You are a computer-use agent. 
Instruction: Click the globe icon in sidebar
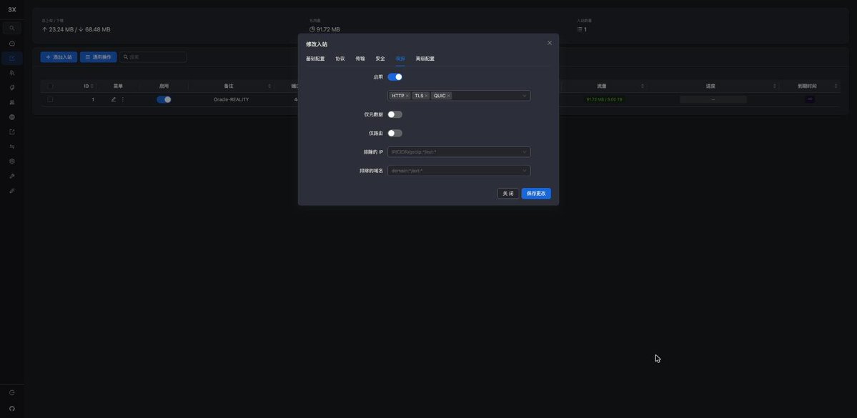pyautogui.click(x=12, y=117)
